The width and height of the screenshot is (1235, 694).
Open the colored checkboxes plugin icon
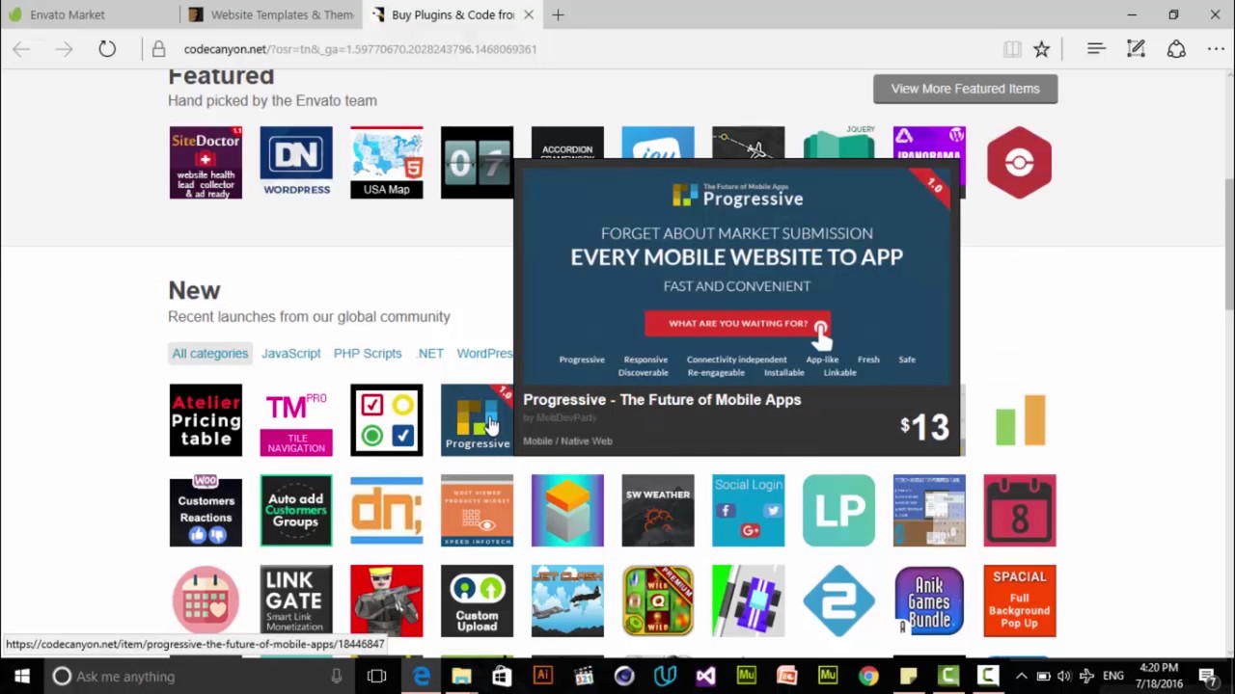click(386, 420)
